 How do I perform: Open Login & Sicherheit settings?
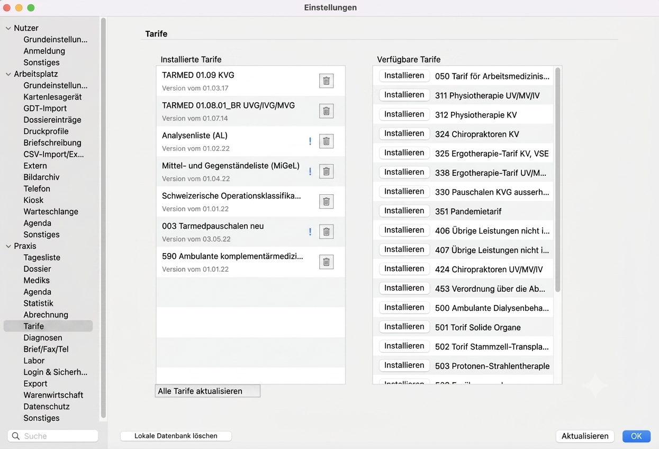pyautogui.click(x=56, y=372)
